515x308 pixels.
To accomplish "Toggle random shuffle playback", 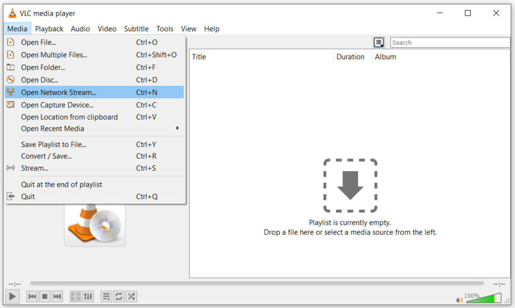I will 131,296.
